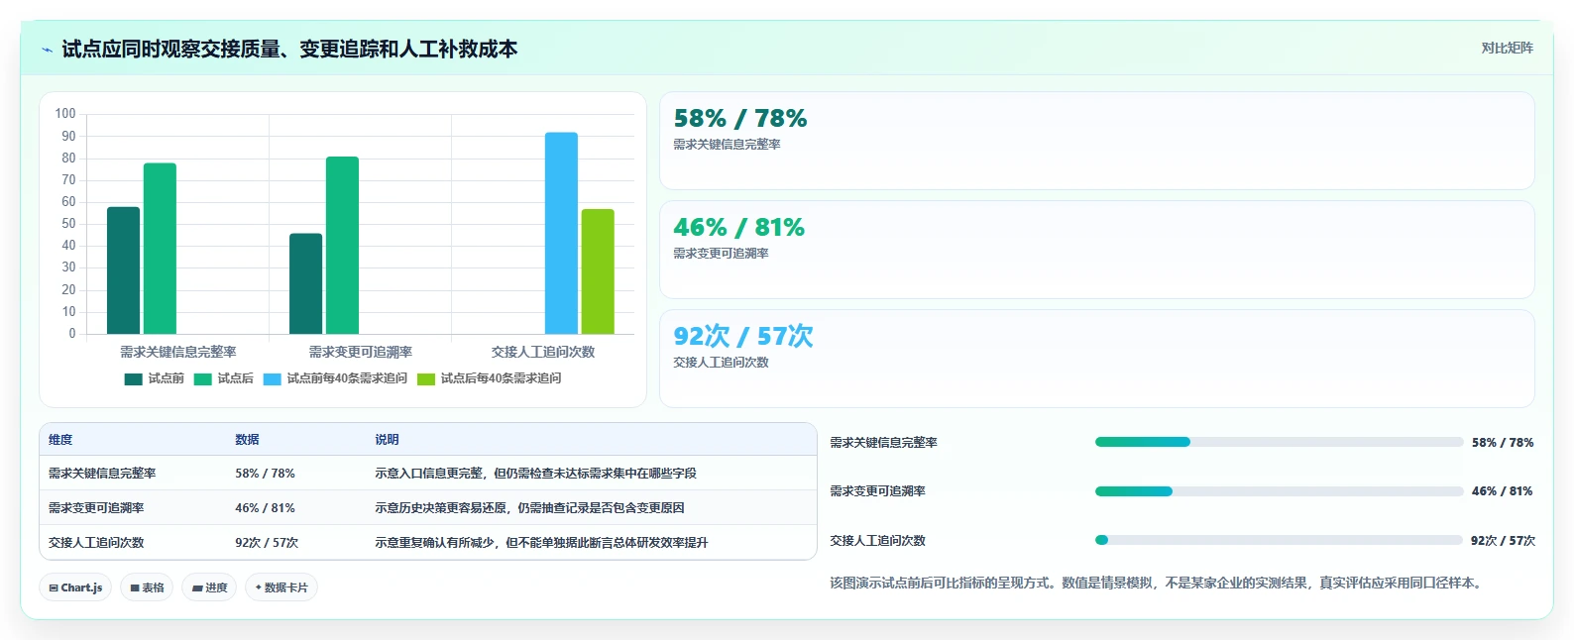
Task: Select the 46% / 81% data card
Action: pyautogui.click(x=1097, y=250)
